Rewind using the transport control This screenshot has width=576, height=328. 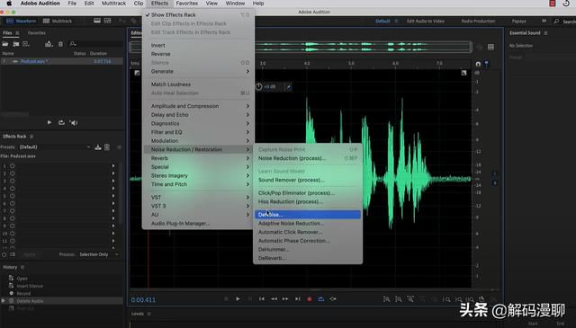(x=274, y=299)
